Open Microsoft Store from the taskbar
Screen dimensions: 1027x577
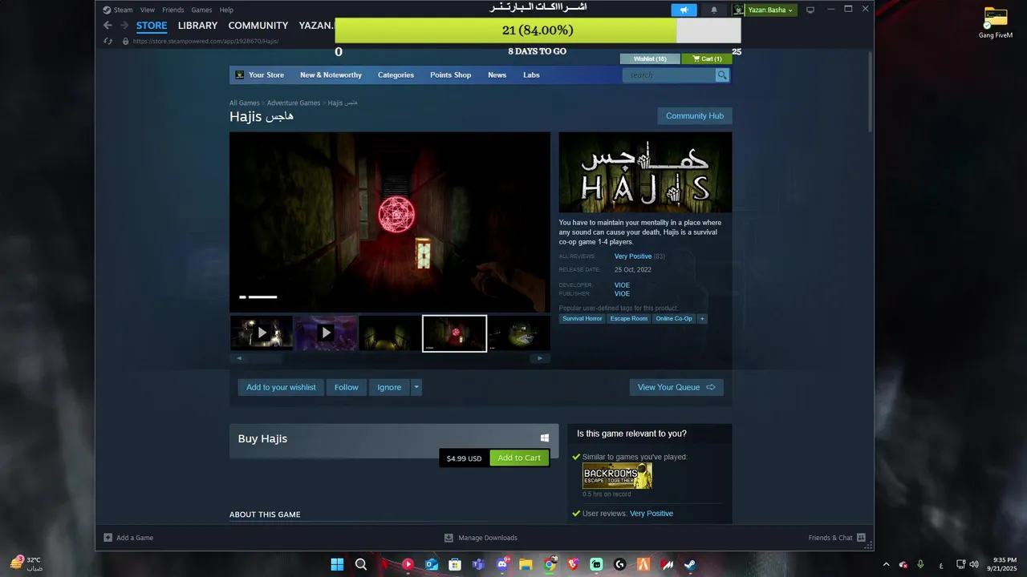(455, 564)
